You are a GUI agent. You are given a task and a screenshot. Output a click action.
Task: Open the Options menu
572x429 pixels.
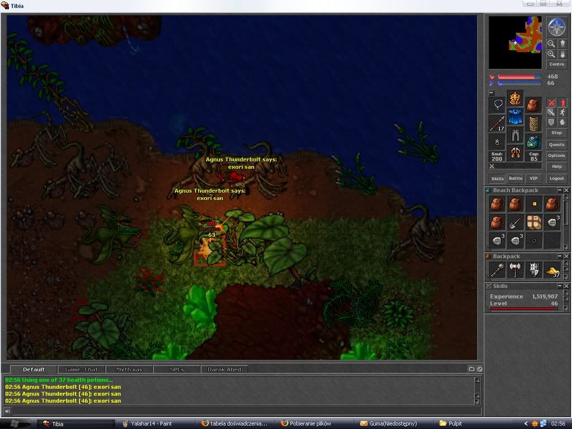pos(557,155)
